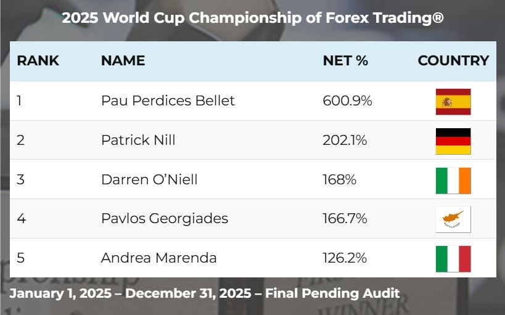Viewport: 505px width, 315px height.
Task: Choose Andrea Marenda's name
Action: (x=158, y=258)
